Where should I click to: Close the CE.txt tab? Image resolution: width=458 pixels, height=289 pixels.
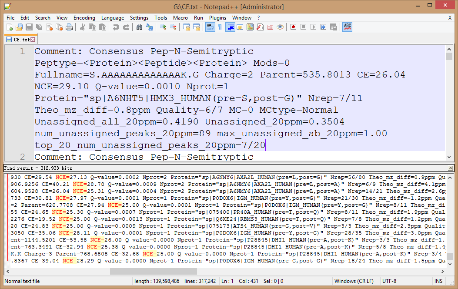[x=33, y=40]
